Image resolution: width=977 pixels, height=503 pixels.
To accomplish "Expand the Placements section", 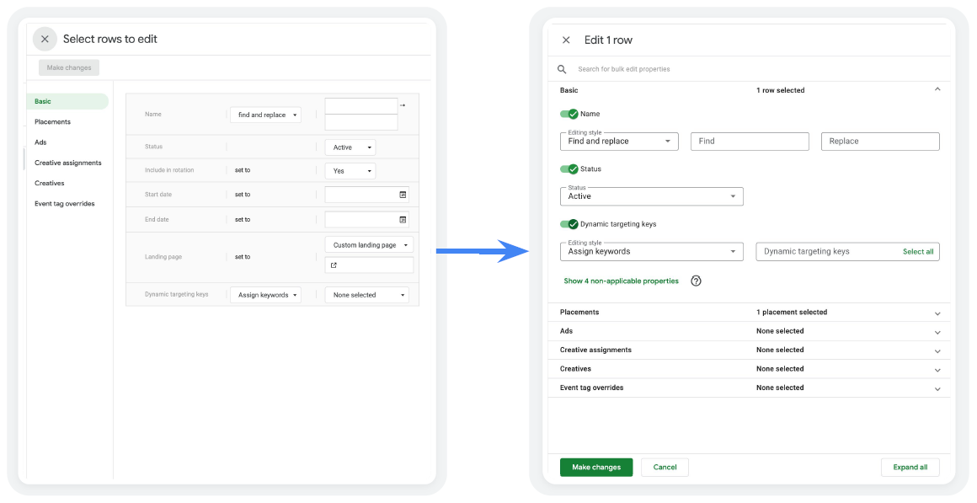I will click(x=937, y=313).
